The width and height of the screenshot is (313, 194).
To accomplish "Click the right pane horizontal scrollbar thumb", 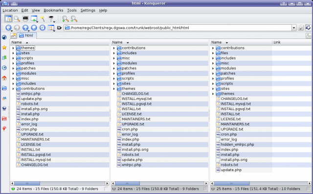I will pos(231,183).
